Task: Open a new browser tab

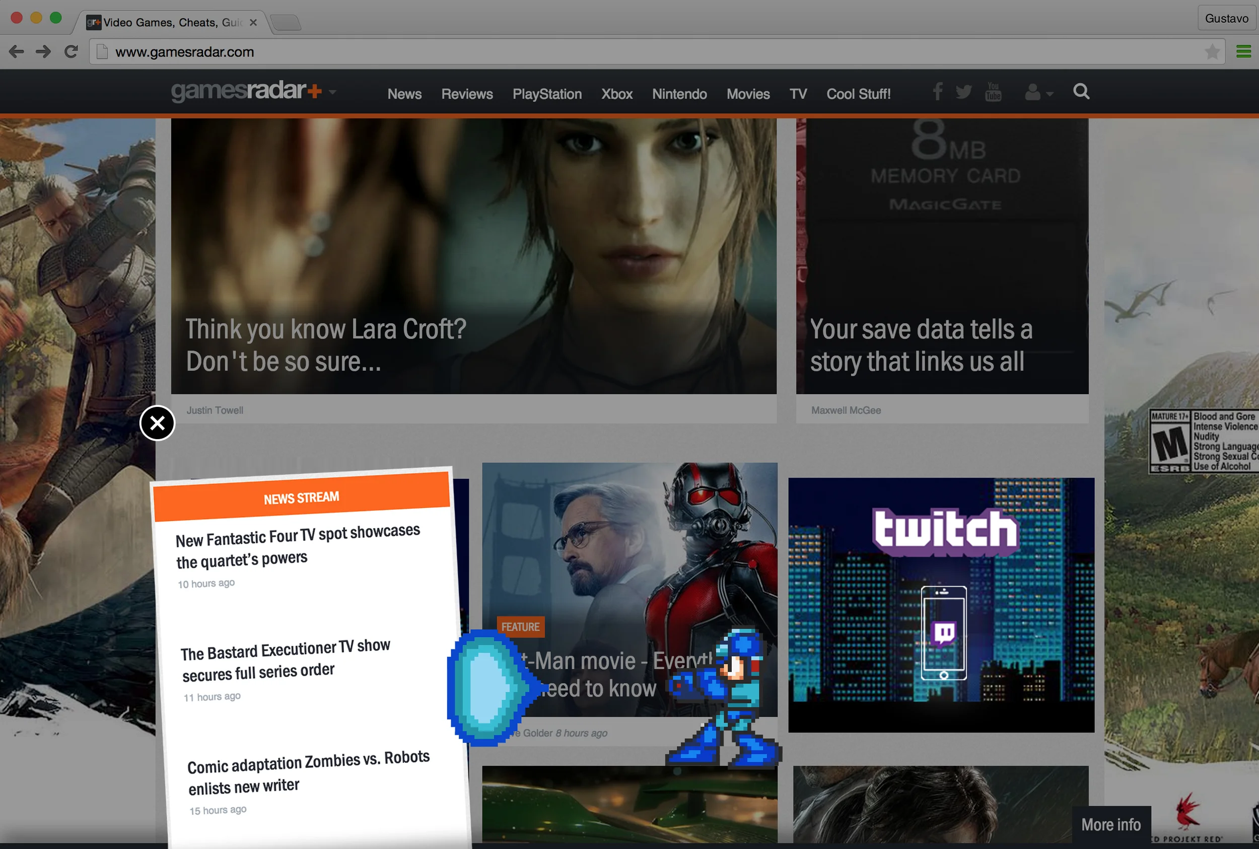Action: [286, 22]
